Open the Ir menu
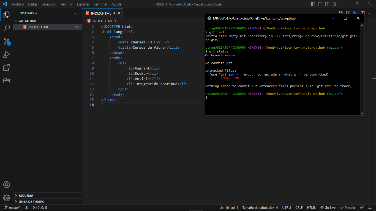The width and height of the screenshot is (376, 211). tap(72, 4)
